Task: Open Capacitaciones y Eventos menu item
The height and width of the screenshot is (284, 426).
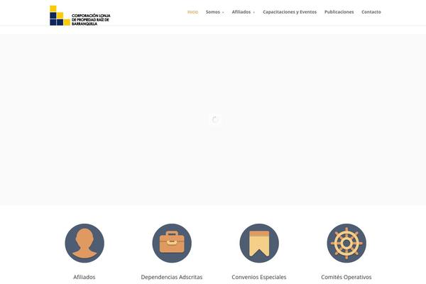Action: pos(290,12)
